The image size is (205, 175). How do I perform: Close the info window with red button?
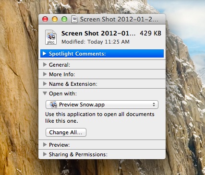click(x=45, y=19)
